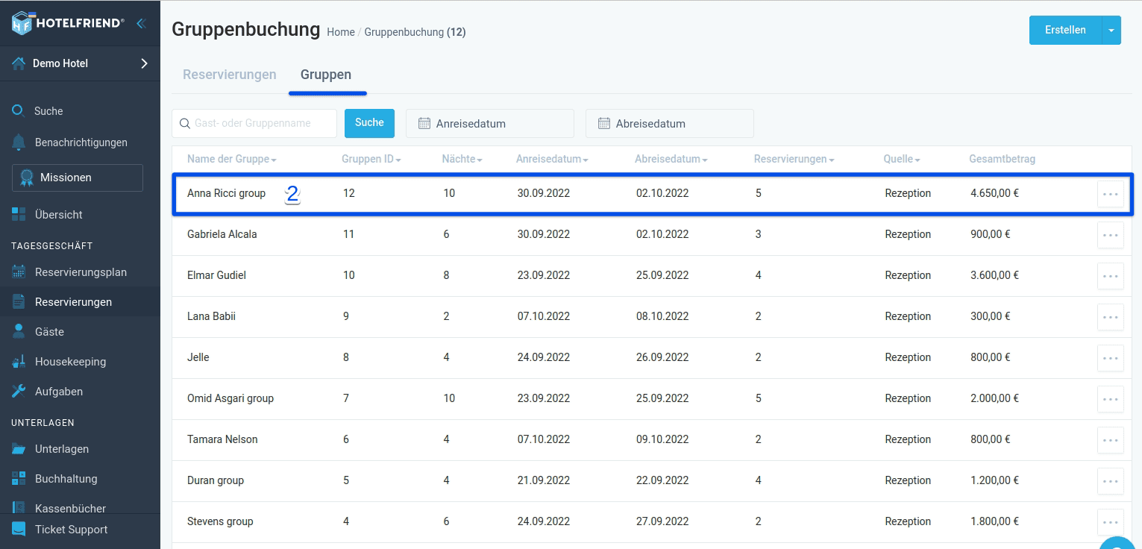This screenshot has width=1142, height=549.
Task: Open Reservierungsplan in the sidebar
Action: click(81, 272)
